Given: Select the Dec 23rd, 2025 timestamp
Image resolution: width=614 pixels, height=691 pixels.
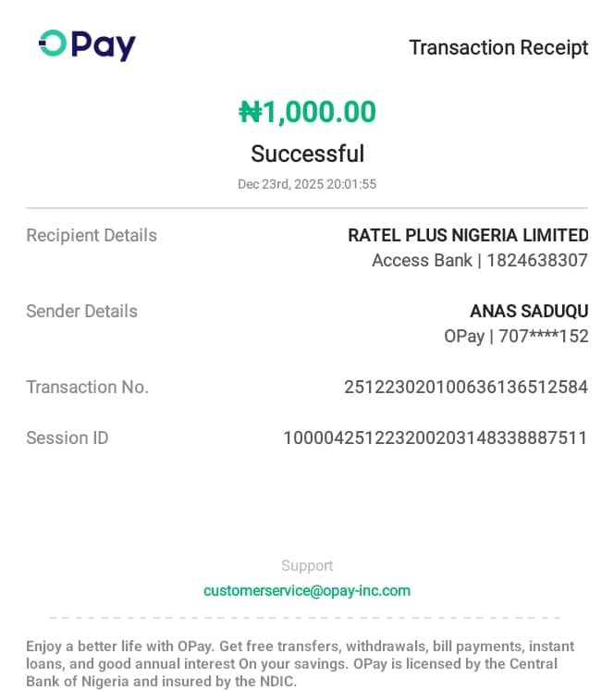Looking at the screenshot, I should pyautogui.click(x=307, y=184).
